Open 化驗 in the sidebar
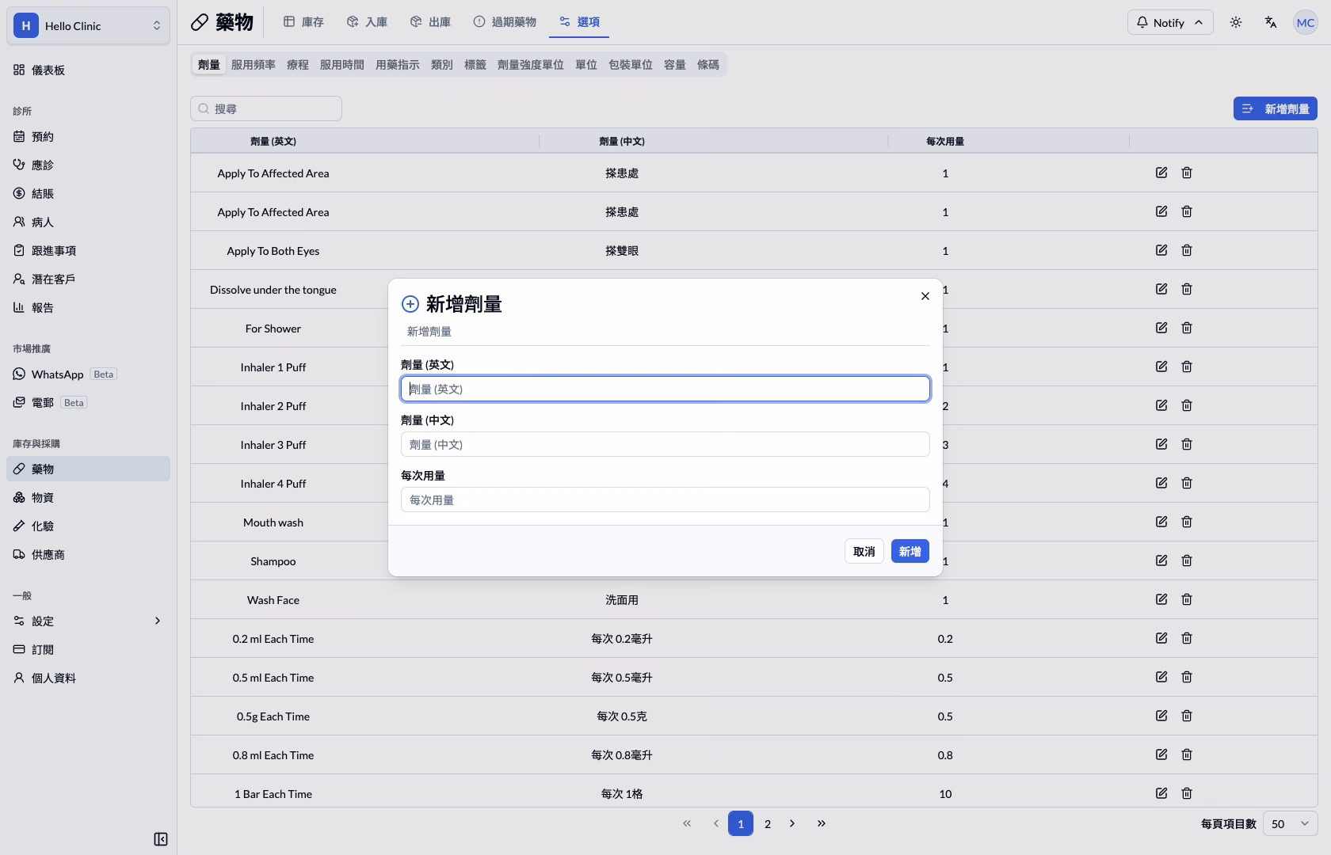This screenshot has width=1331, height=855. pos(89,526)
